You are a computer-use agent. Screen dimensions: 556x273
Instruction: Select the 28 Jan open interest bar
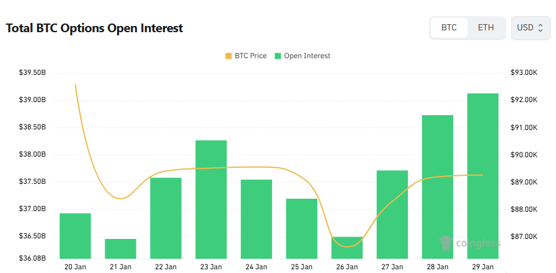(x=438, y=187)
